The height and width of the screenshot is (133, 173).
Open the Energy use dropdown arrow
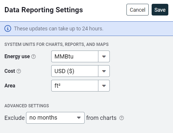[x=104, y=56]
